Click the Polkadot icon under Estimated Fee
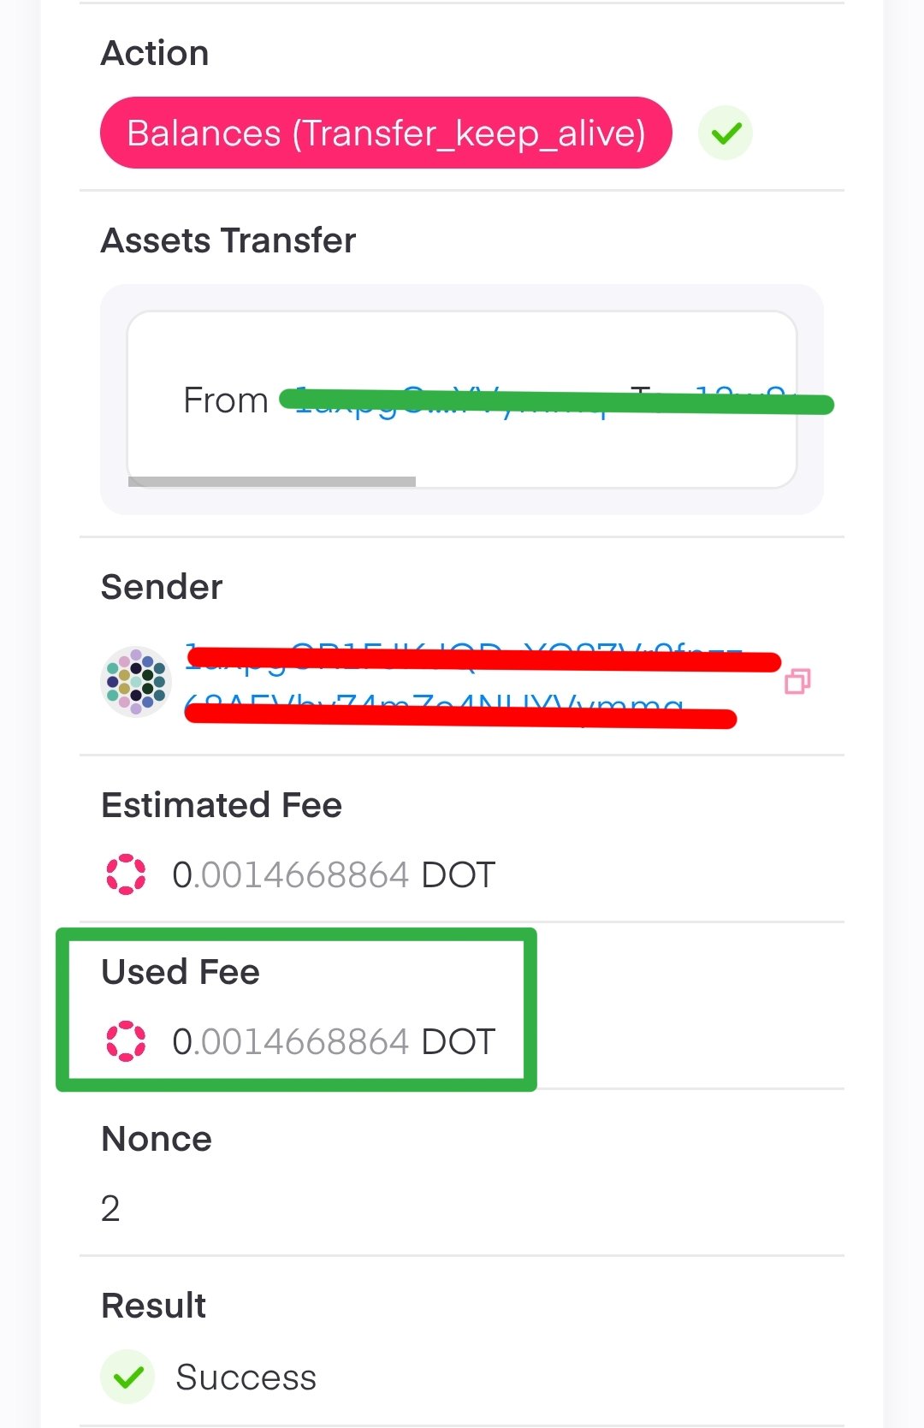This screenshot has height=1428, width=924. 126,874
